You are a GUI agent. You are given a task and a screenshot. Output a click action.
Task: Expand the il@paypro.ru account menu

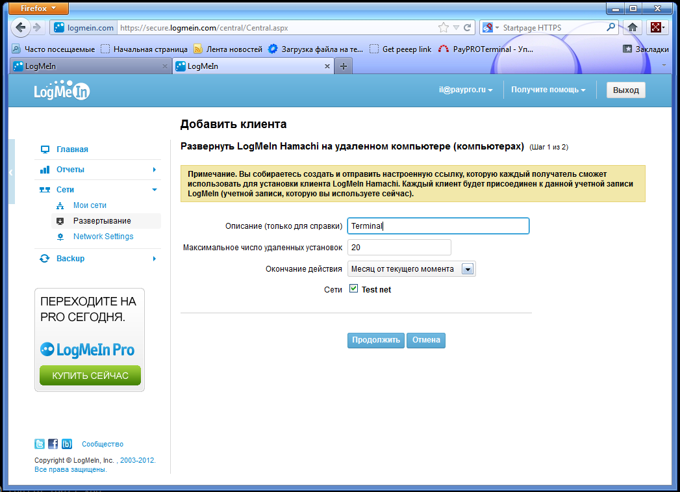pyautogui.click(x=465, y=90)
